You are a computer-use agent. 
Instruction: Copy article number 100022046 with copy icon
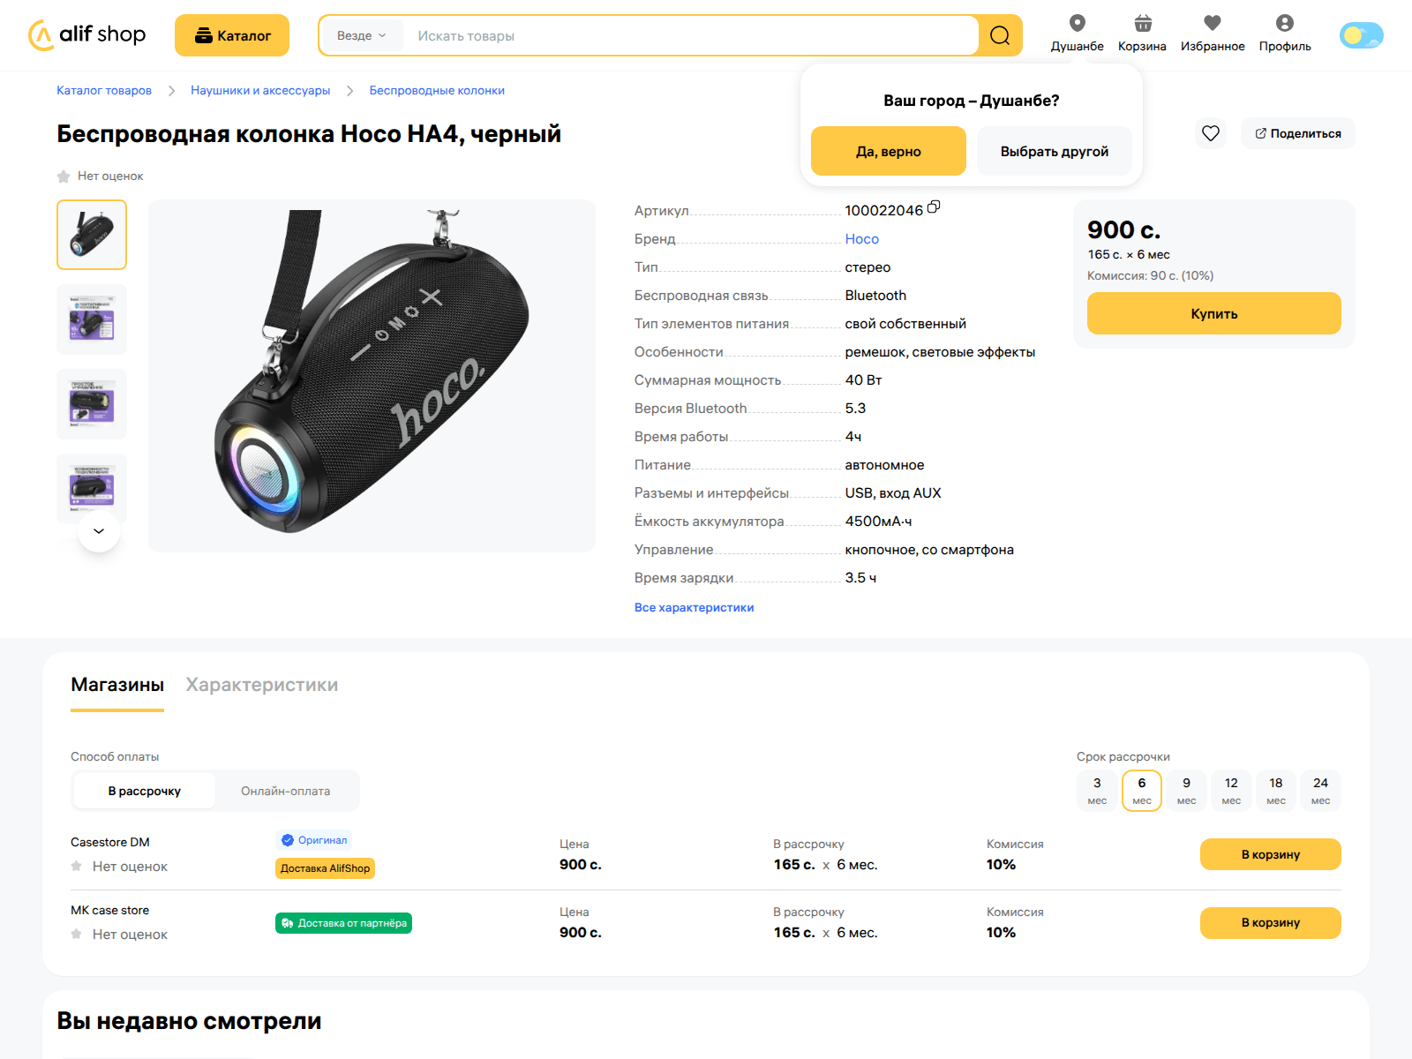pyautogui.click(x=935, y=208)
